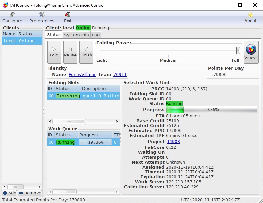The width and height of the screenshot is (263, 203).
Task: Click the green Online status label in the Client header
Action: point(83,28)
